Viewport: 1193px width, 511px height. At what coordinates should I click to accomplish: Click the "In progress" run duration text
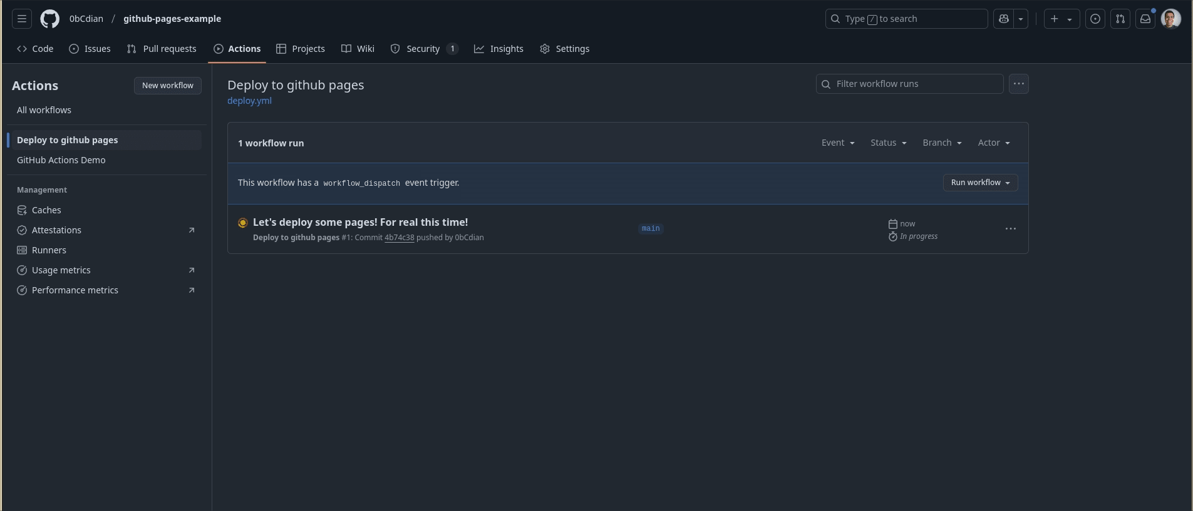pyautogui.click(x=919, y=236)
